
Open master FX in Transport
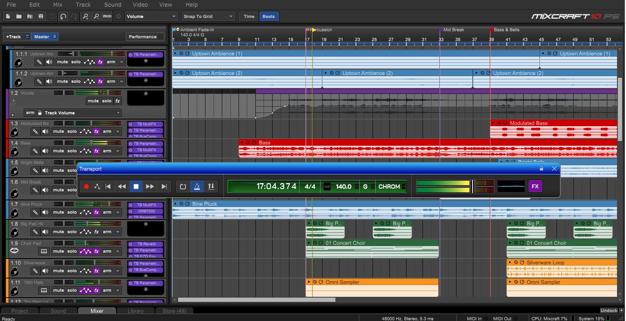tap(535, 187)
